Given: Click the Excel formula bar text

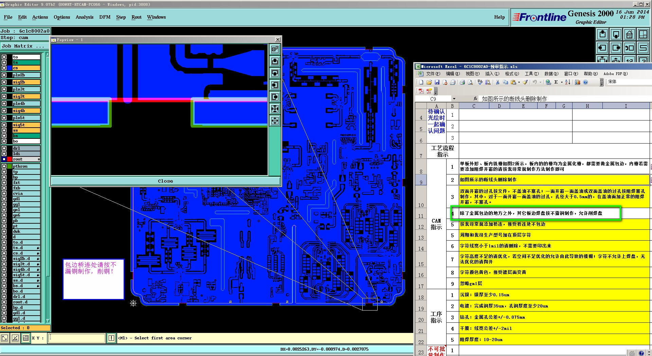Looking at the screenshot, I should click(x=514, y=99).
